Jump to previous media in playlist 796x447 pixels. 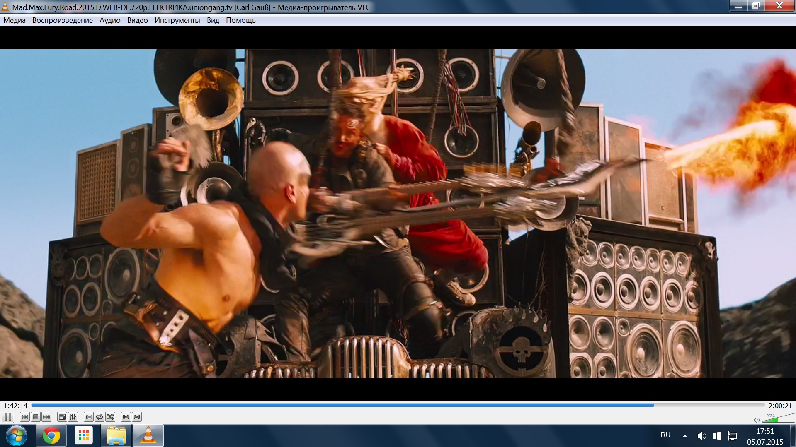25,417
